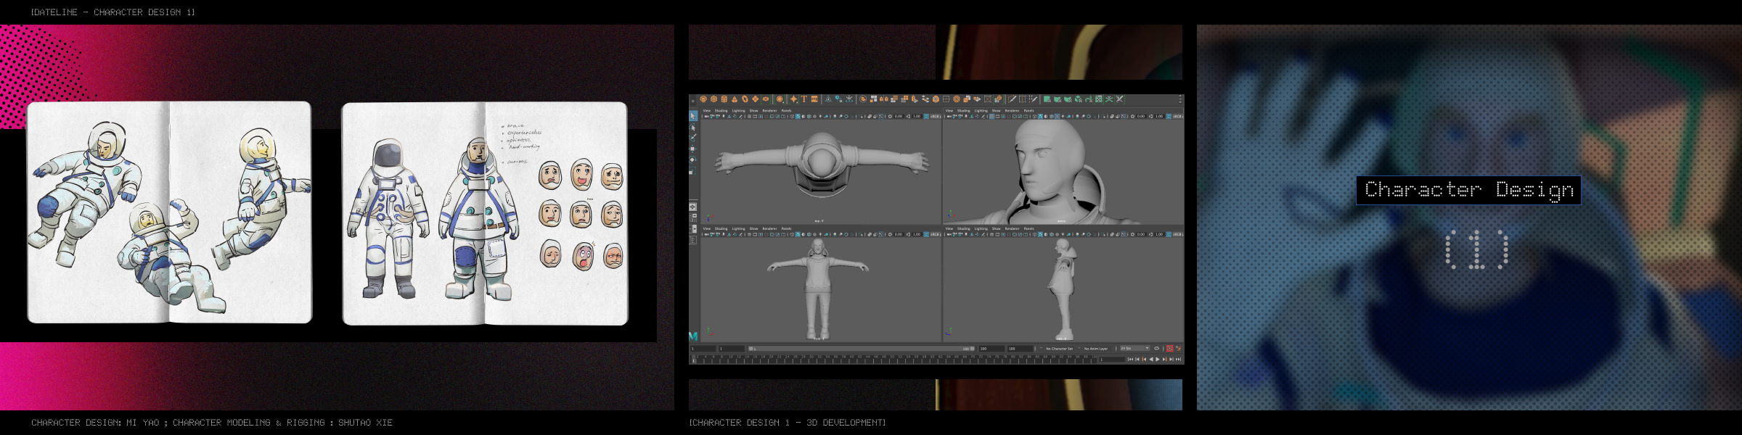Toggle playback looping icon near fps
This screenshot has width=1742, height=435.
point(1156,349)
